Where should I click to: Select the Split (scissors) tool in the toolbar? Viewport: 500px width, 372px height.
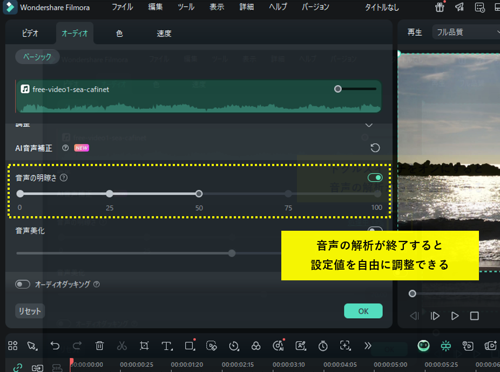click(x=121, y=346)
